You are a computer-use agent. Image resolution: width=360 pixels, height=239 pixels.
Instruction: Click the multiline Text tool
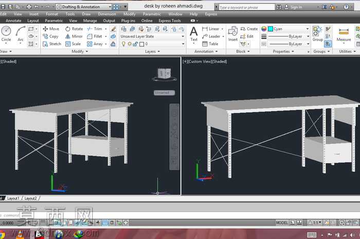(194, 34)
